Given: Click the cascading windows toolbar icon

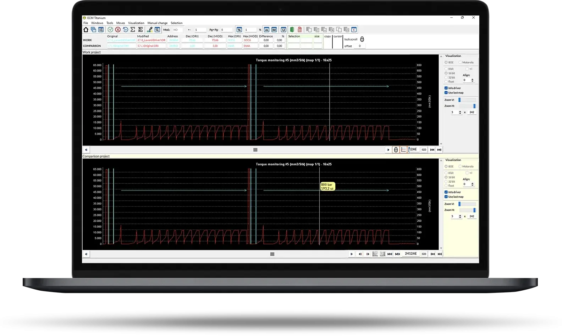Looking at the screenshot, I should pyautogui.click(x=93, y=30).
